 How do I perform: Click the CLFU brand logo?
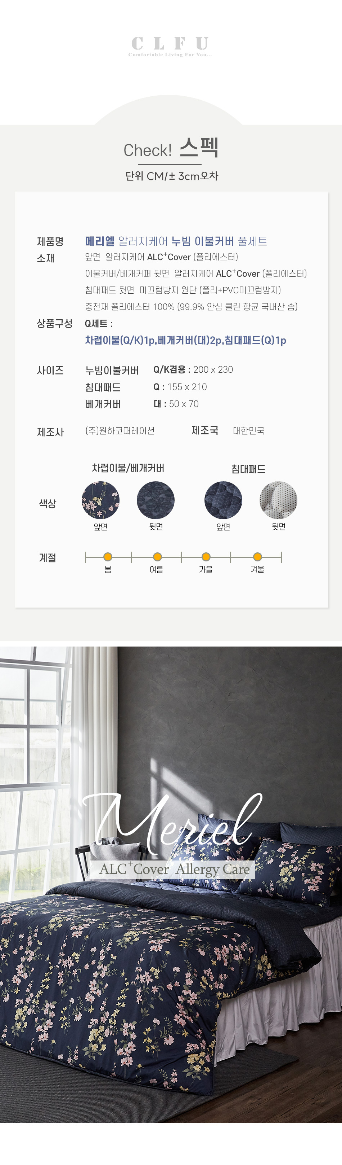click(x=170, y=47)
